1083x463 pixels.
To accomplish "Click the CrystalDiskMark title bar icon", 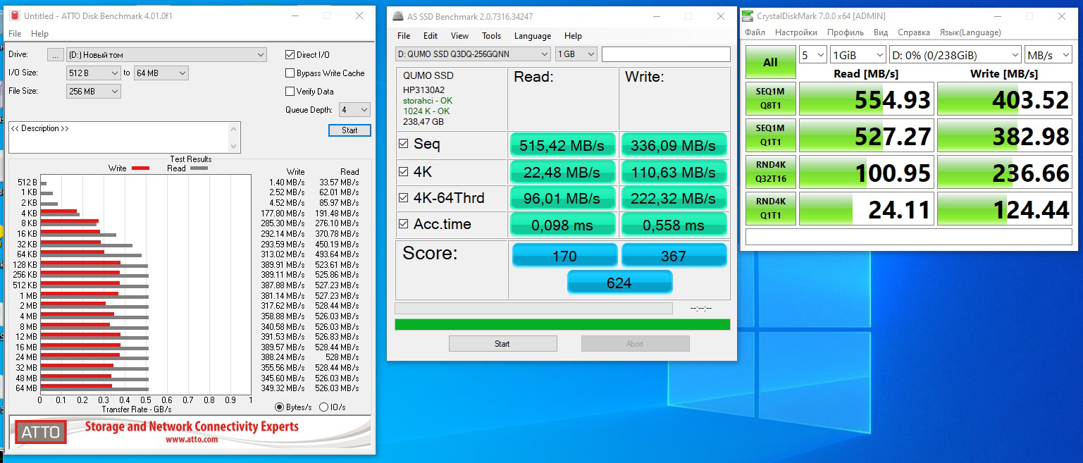I will pos(748,16).
